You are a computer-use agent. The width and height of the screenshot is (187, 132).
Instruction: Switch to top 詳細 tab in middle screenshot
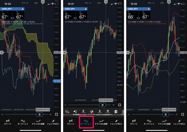(x=99, y=3)
